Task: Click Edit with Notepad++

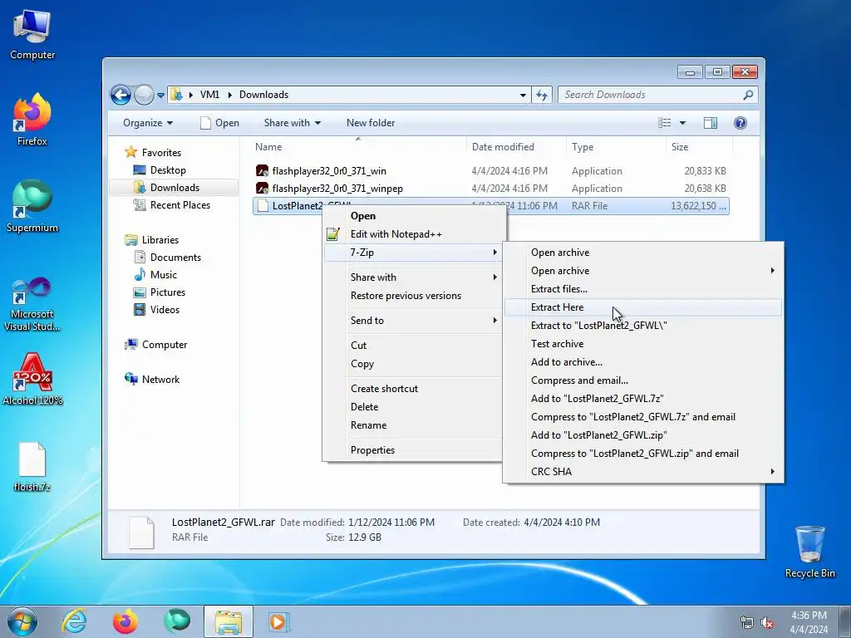Action: (412, 234)
